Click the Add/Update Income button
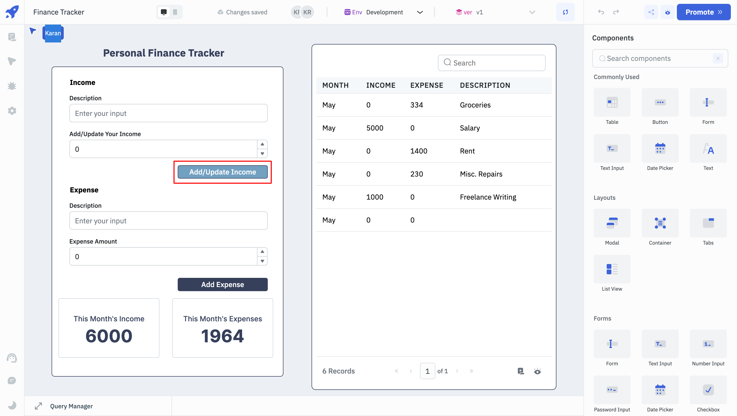 click(222, 172)
